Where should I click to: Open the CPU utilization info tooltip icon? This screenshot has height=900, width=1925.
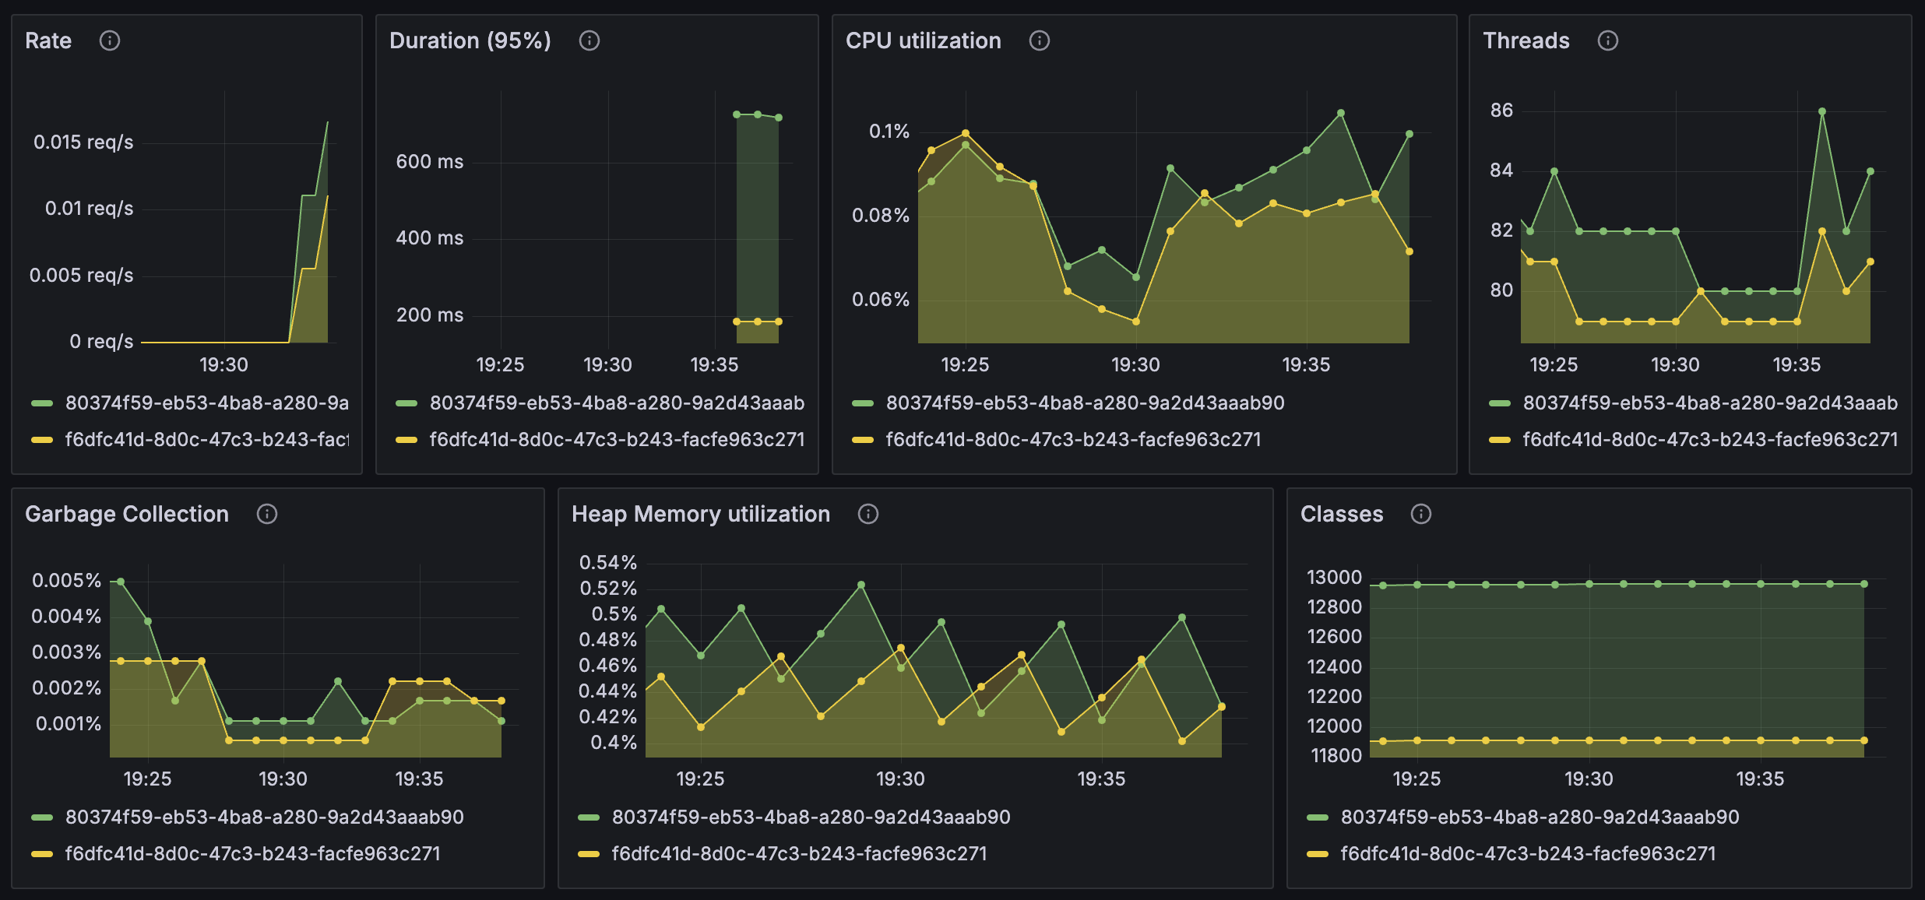coord(1040,40)
